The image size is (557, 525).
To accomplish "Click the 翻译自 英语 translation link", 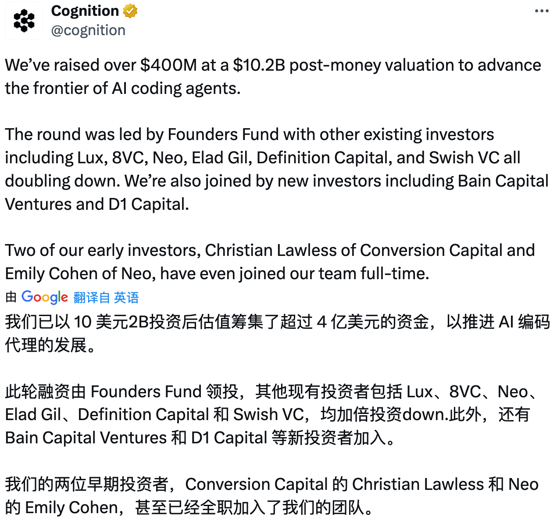I will 106,298.
